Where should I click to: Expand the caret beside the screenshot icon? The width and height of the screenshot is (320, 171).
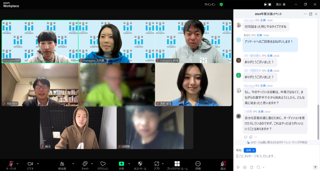263,167
